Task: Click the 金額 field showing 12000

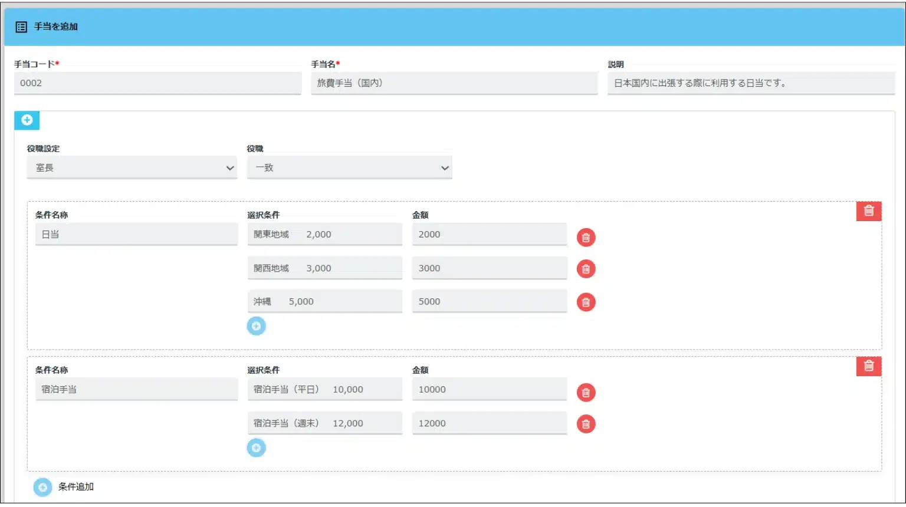Action: (490, 423)
